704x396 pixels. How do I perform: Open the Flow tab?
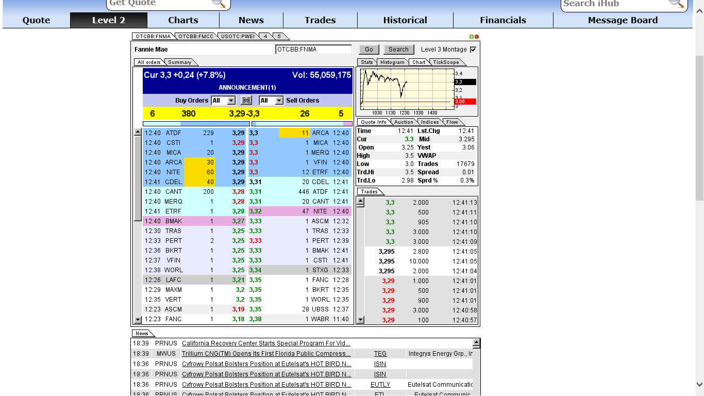452,122
